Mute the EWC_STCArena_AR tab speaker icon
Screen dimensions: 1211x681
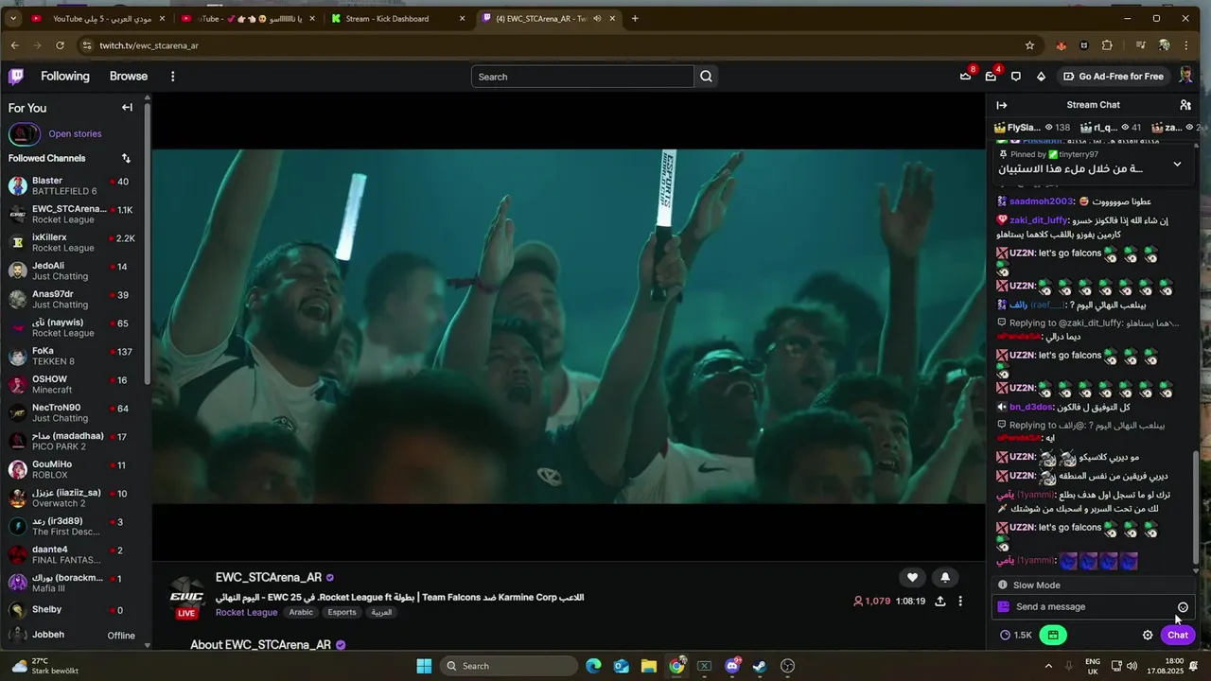[x=598, y=18]
